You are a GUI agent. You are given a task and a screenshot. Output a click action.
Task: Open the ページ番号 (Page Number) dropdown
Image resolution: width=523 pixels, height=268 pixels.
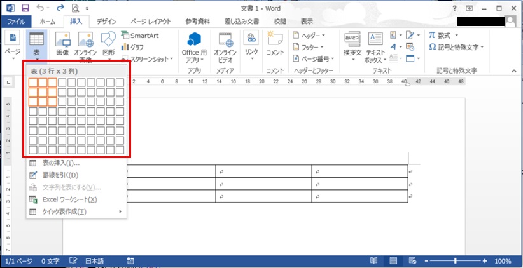314,59
